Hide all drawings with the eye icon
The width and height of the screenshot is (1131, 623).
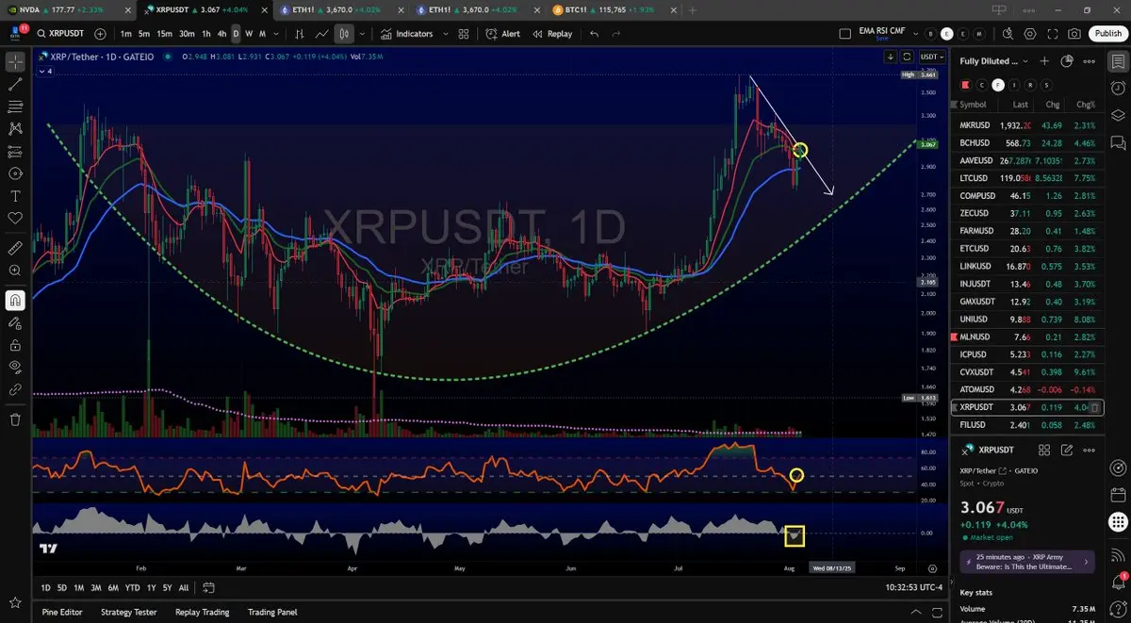(x=15, y=366)
